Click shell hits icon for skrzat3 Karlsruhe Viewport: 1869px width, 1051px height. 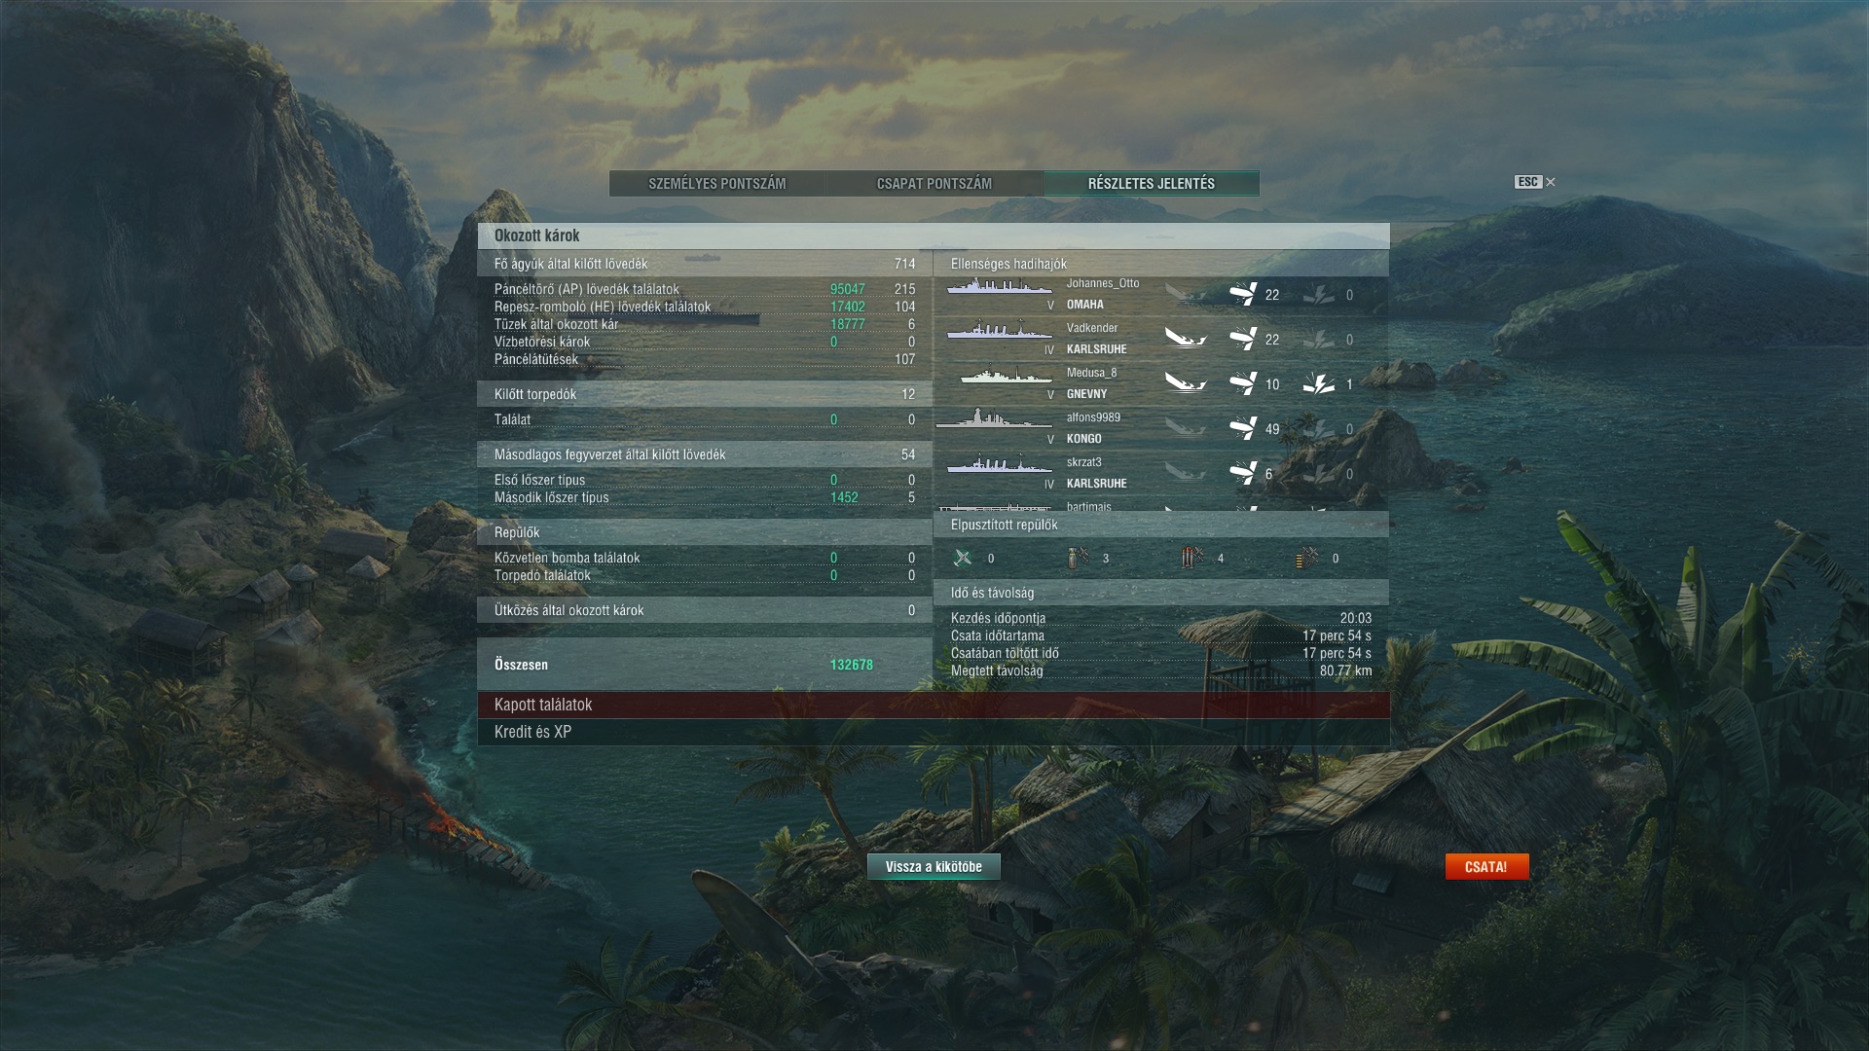1243,473
